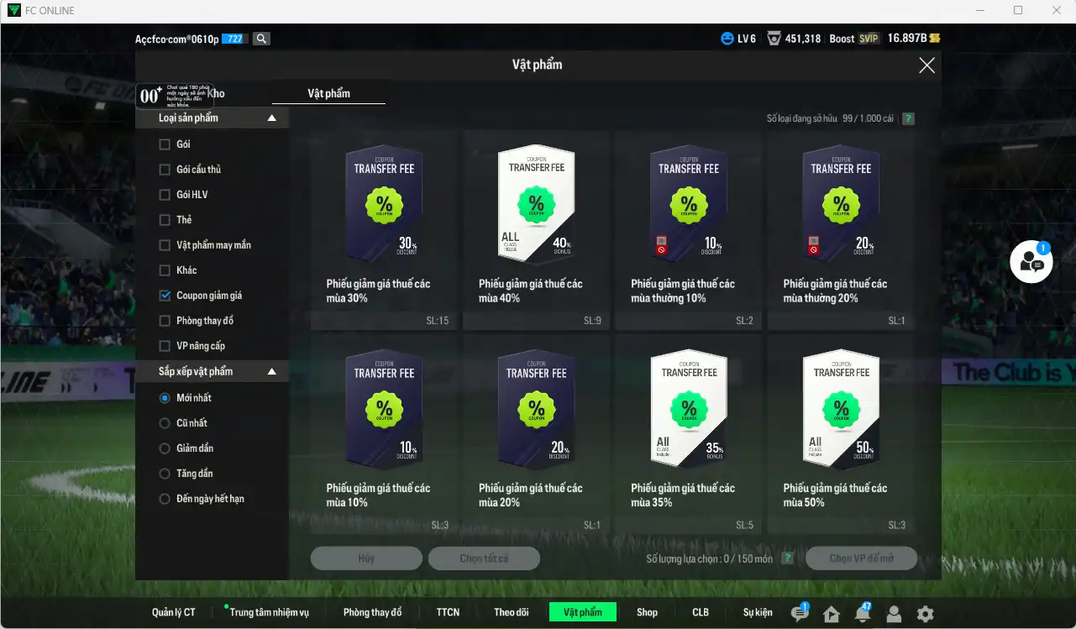The image size is (1076, 629).
Task: Open notifications bell with 47 badge
Action: click(x=863, y=614)
